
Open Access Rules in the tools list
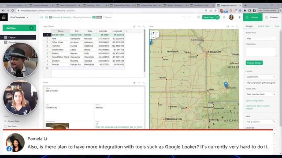pos(14,121)
